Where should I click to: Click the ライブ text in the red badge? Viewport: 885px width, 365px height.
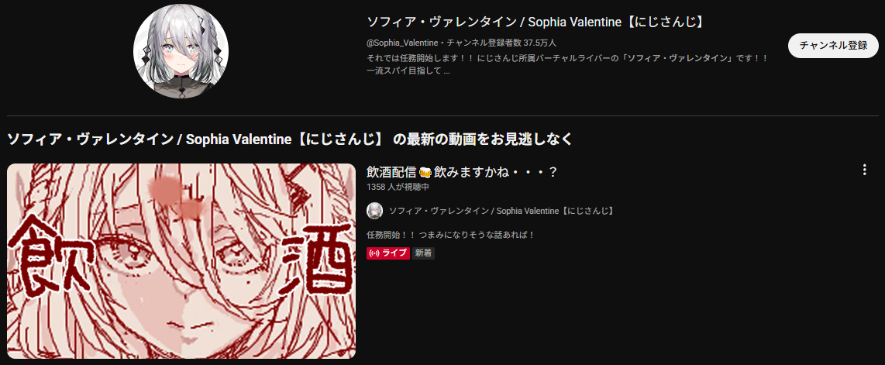(394, 253)
